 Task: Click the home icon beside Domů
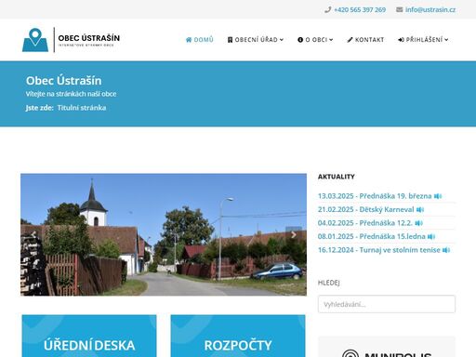coord(189,40)
